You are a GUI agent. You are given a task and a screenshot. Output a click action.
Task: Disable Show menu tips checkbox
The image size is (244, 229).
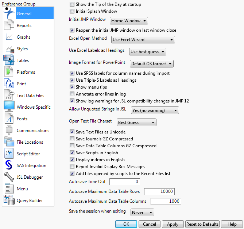72,87
